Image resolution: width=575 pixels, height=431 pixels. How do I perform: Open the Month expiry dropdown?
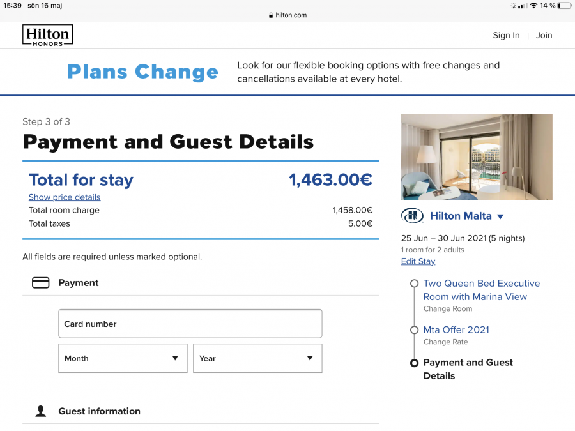[123, 358]
